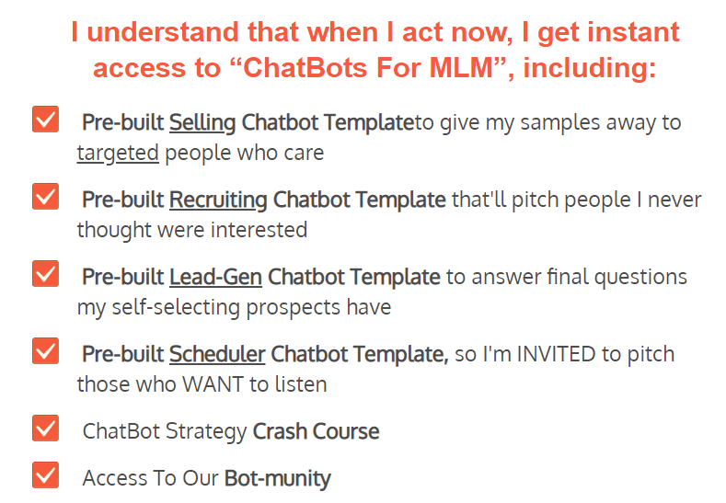Viewport: 726px width, 503px height.
Task: Click the bold "Bot-munity" text
Action: coord(277,478)
